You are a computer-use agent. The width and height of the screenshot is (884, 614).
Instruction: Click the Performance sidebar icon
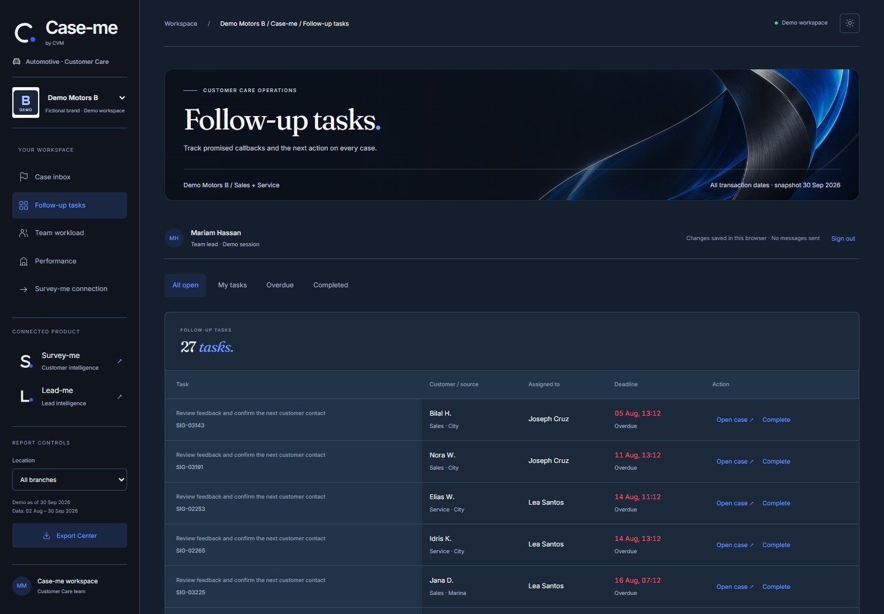[x=23, y=261]
